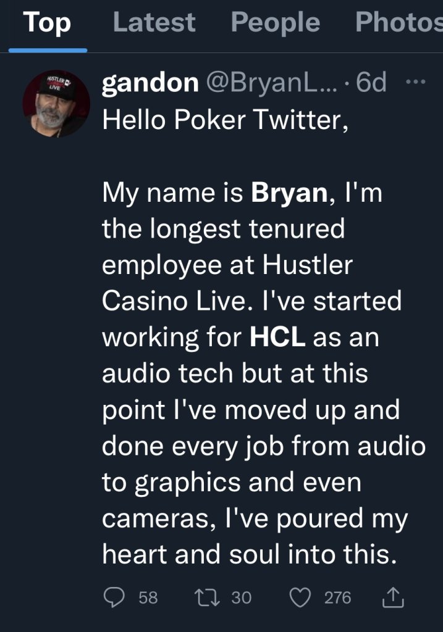Go to the Photos tab
This screenshot has width=443, height=632.
pos(399,23)
